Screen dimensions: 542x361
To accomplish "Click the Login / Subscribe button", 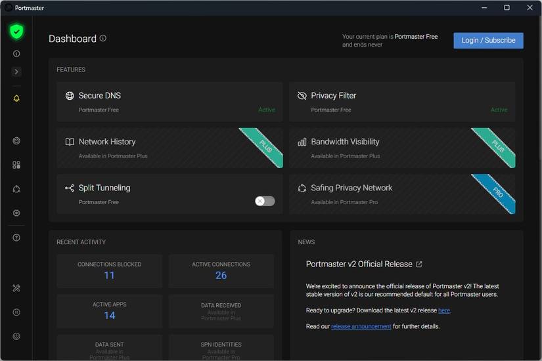I will (488, 41).
